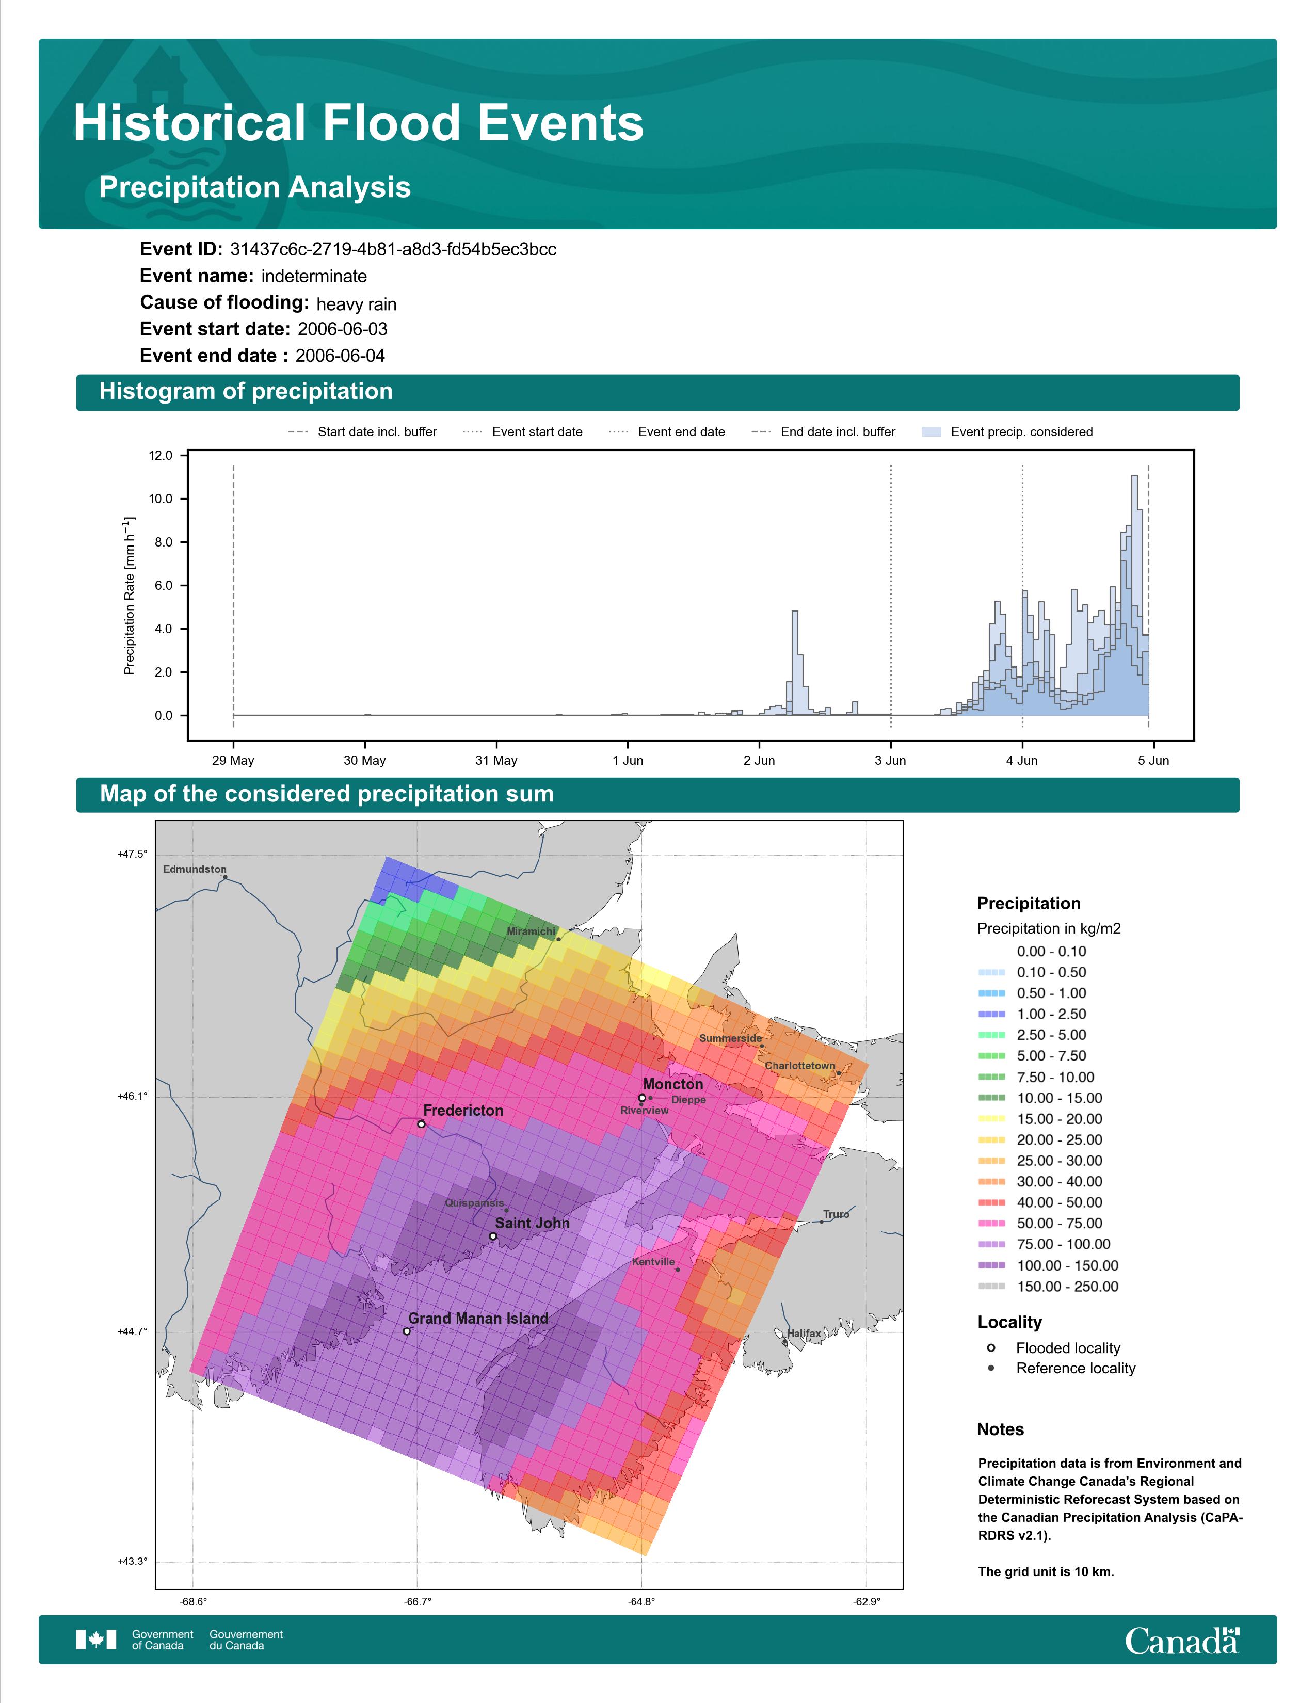Click the Fredericton flooded locality marker
This screenshot has height=1703, width=1316.
click(x=421, y=1124)
